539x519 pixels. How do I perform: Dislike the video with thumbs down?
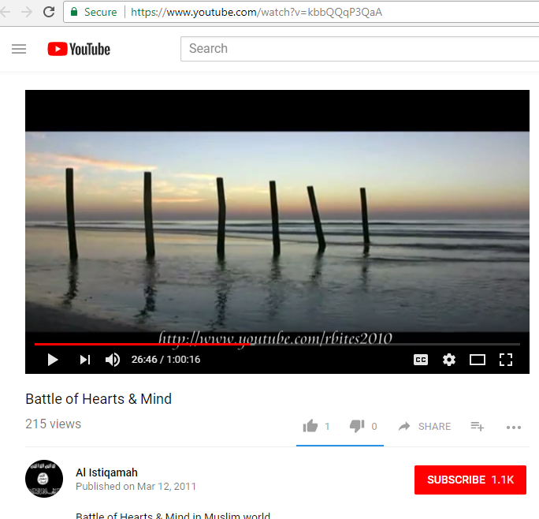point(357,427)
